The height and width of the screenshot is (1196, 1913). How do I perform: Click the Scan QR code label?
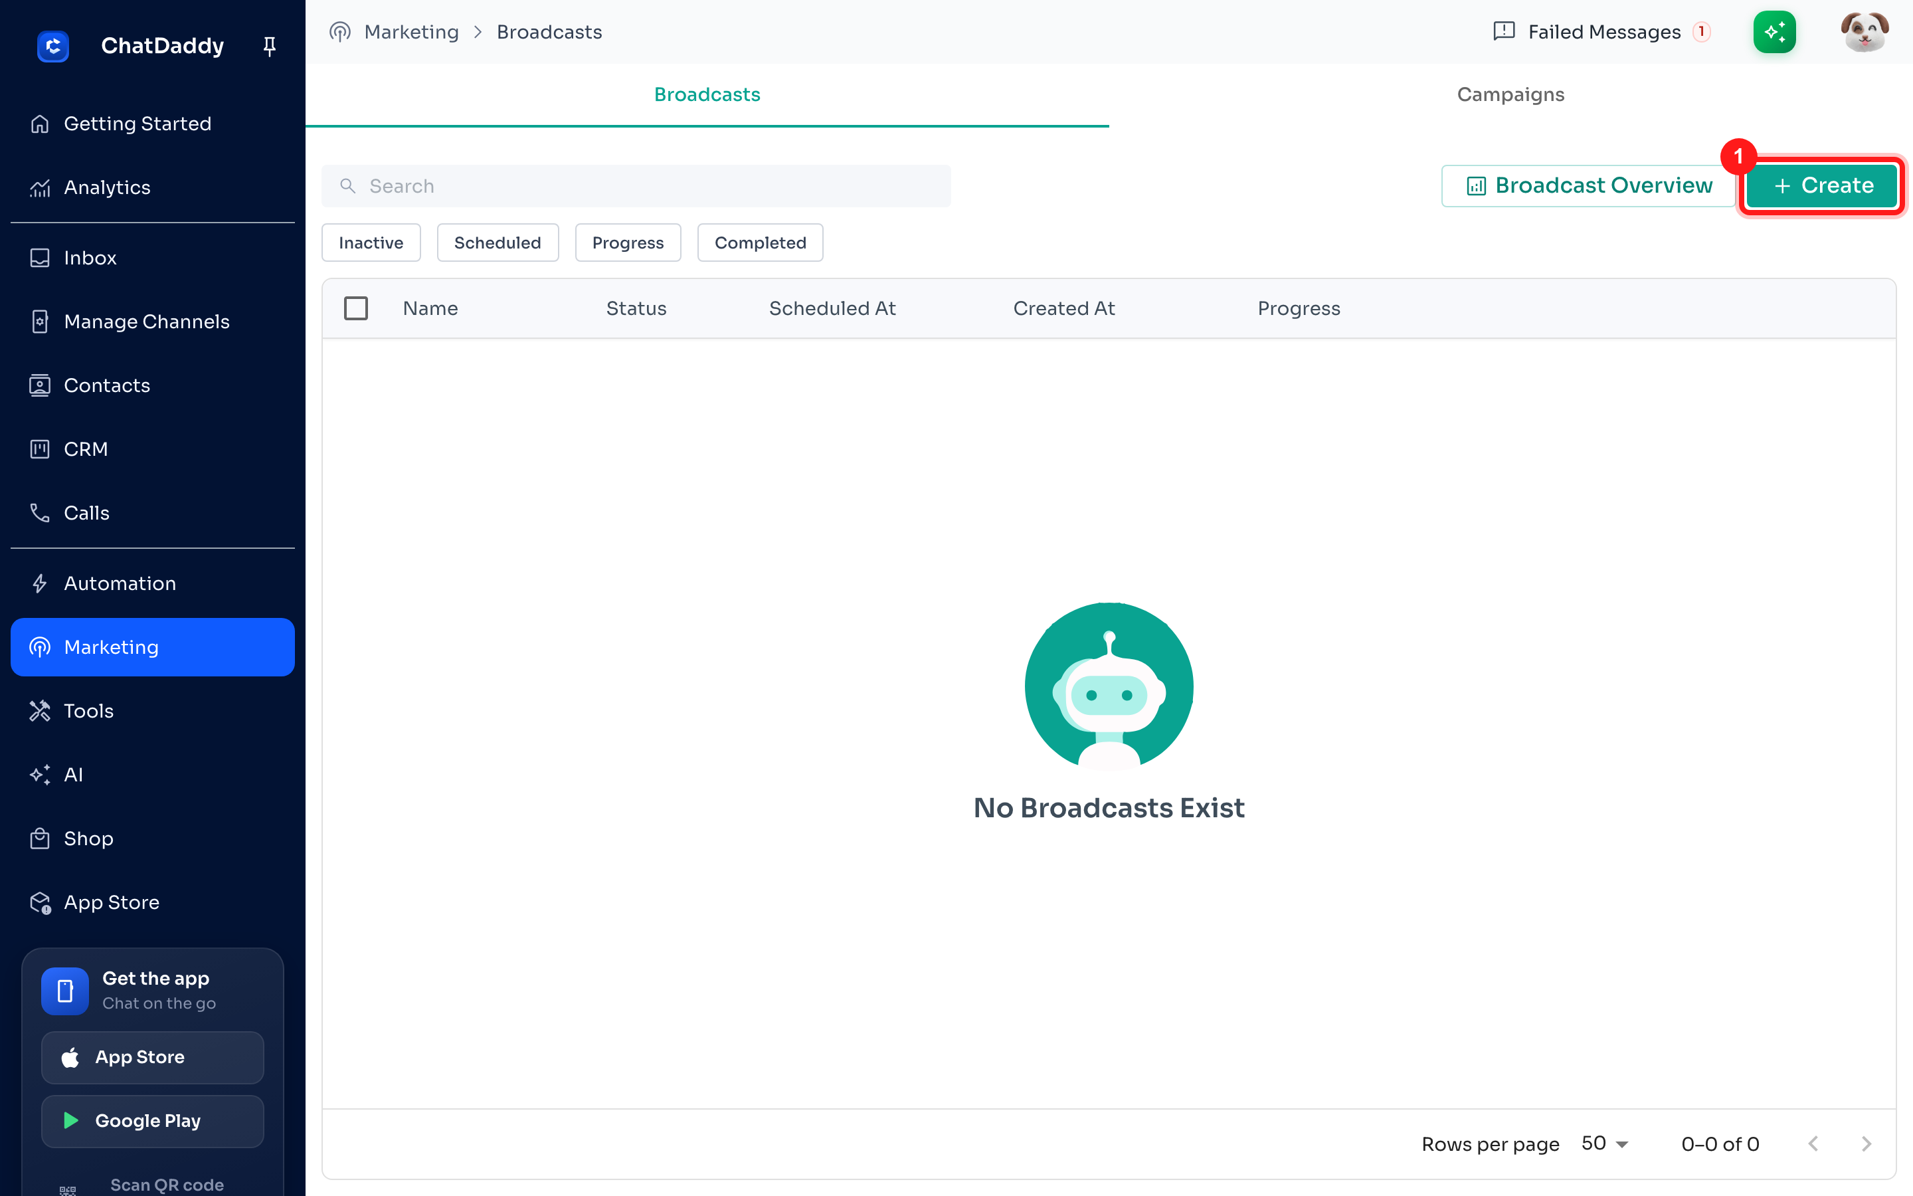pos(167,1184)
